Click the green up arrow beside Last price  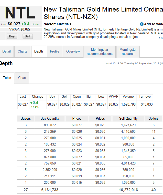(22, 24)
